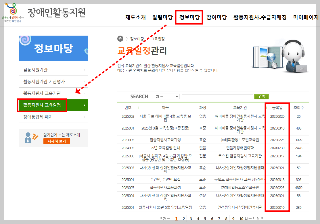
Task: Open post 25년 교육일정 안내
Action: click(x=165, y=148)
